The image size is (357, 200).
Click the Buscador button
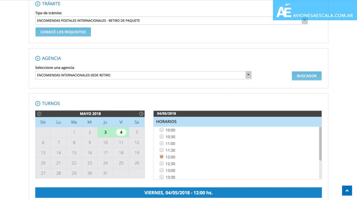[x=306, y=76]
